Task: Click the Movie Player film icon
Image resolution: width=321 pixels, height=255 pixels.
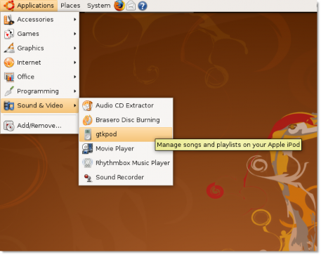Action: [x=88, y=149]
